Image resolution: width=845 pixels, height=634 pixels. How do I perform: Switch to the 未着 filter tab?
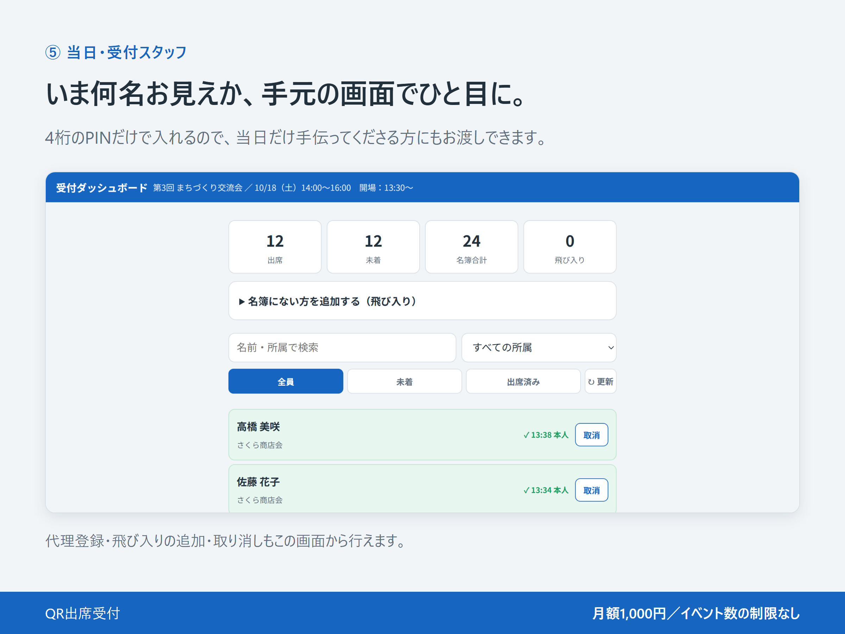click(x=405, y=381)
